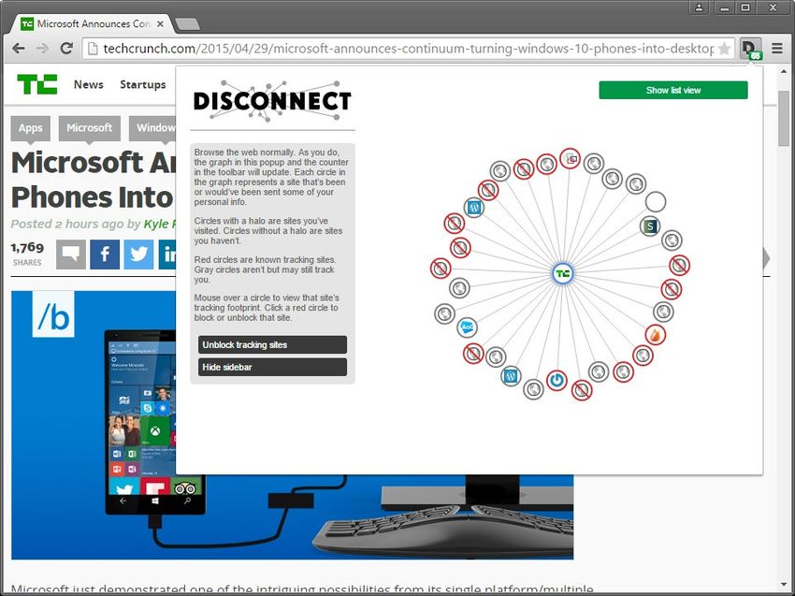Click the Windows tag
The image size is (795, 596).
(x=152, y=128)
